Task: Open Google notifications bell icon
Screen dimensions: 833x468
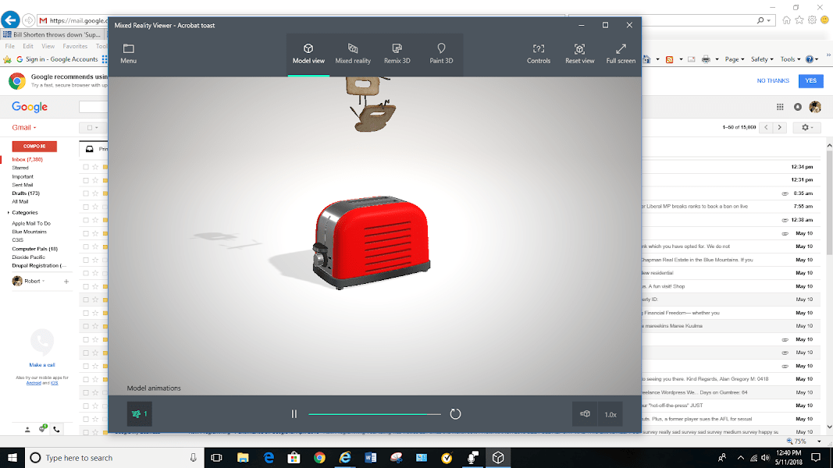Action: point(797,107)
